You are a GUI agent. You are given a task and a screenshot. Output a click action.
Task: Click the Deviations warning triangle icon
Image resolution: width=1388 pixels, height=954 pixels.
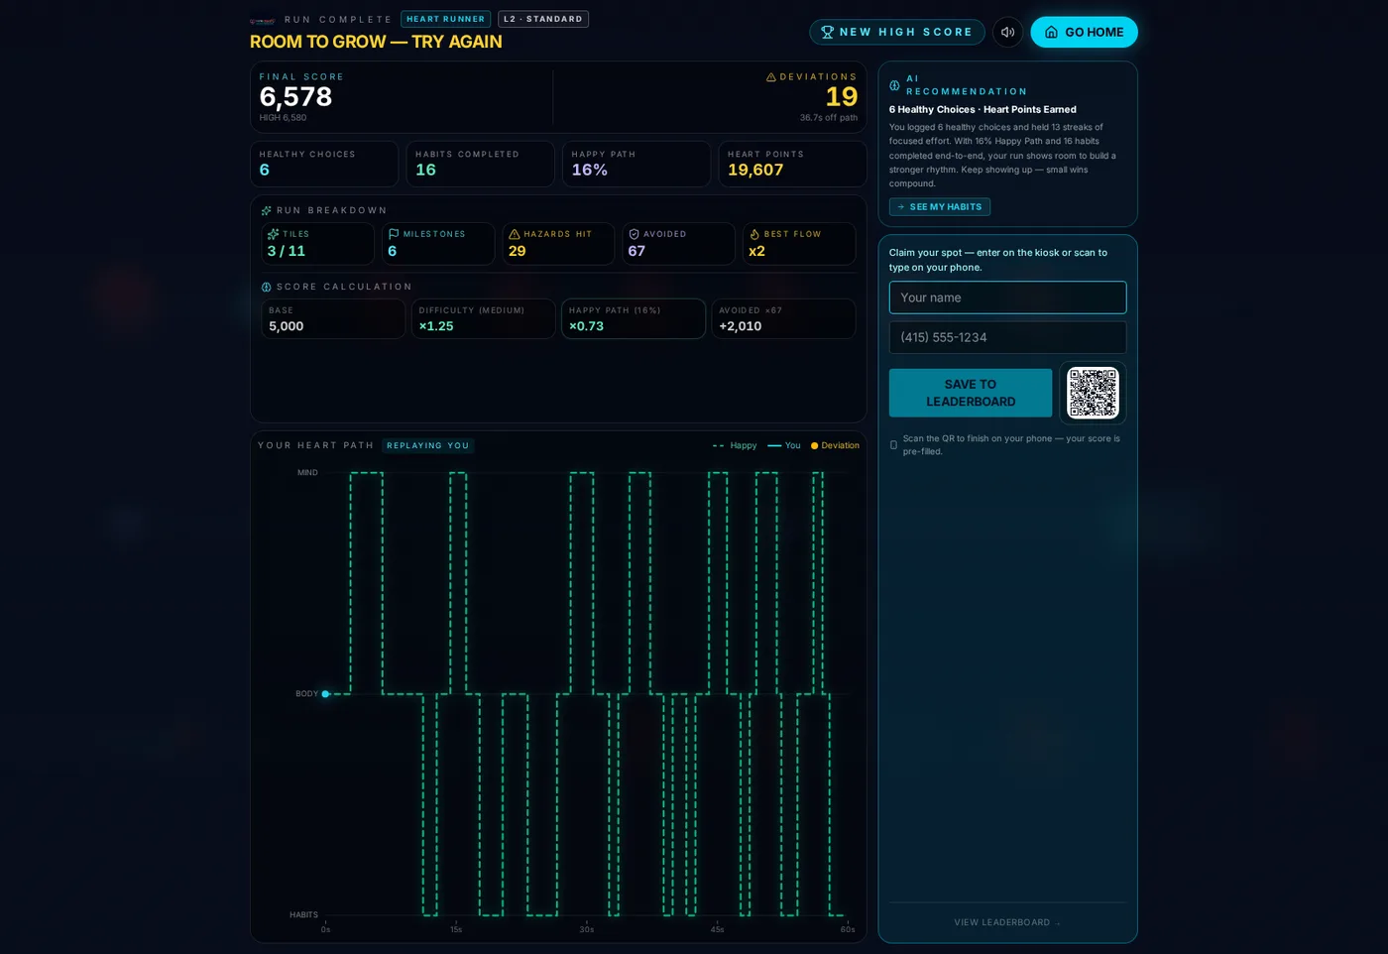point(771,76)
